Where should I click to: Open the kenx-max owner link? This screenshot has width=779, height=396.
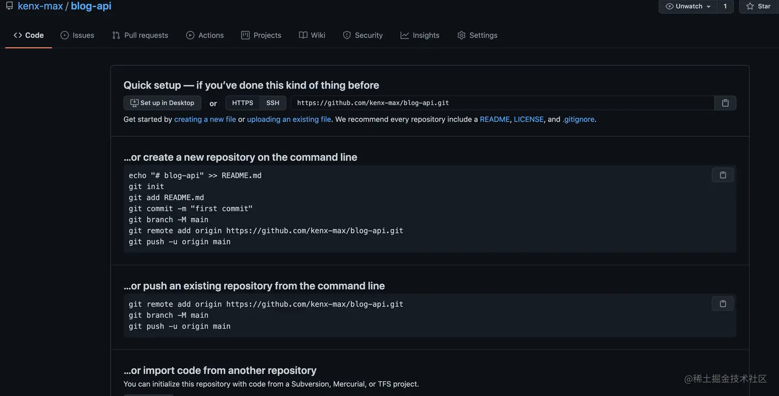40,6
